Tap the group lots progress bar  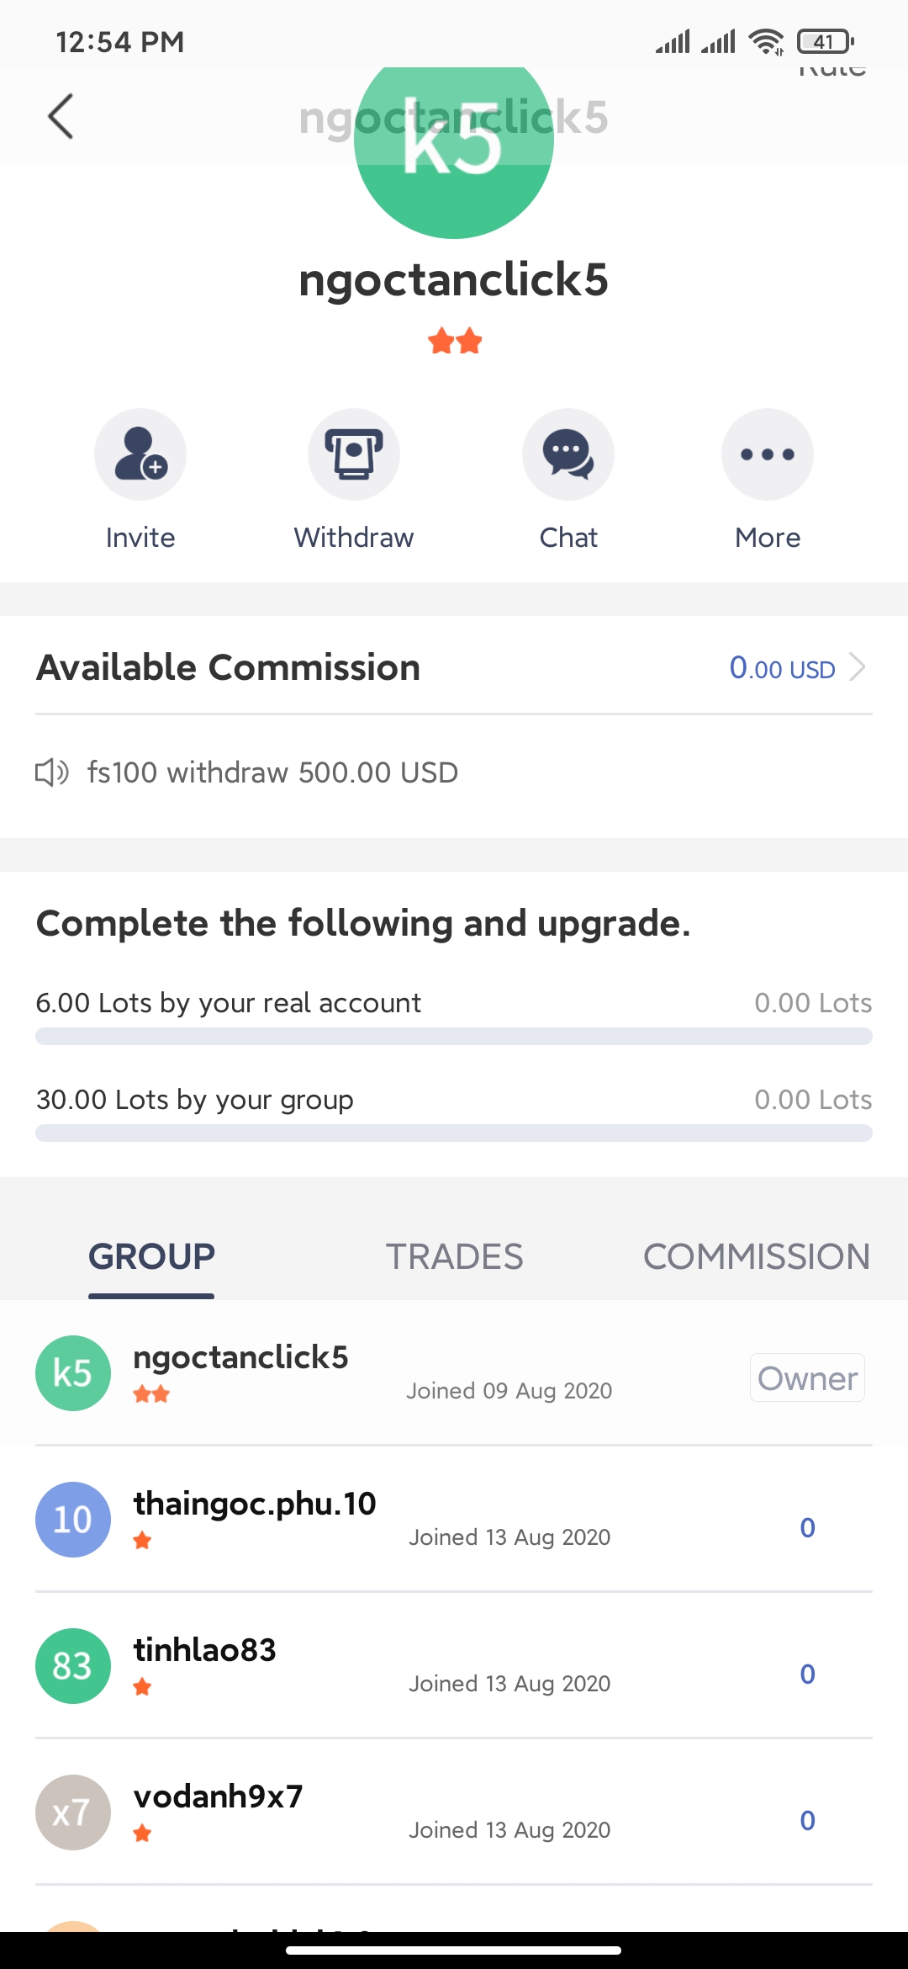pos(454,1133)
